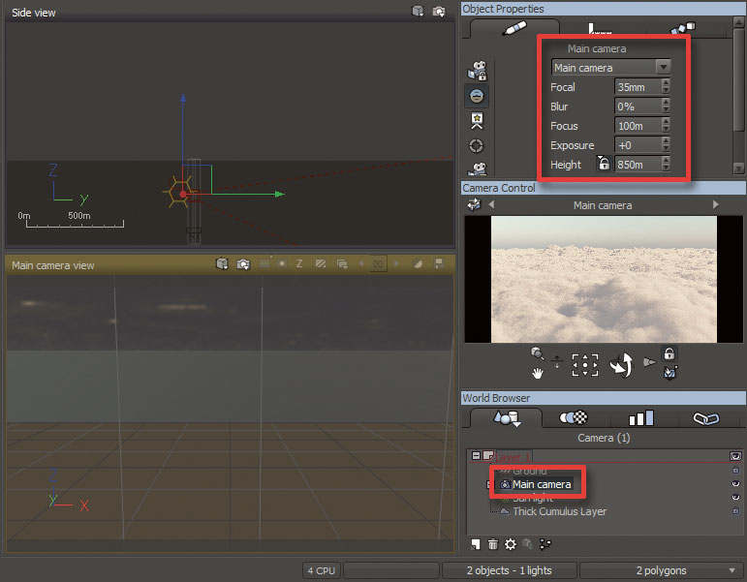Screen dimensions: 747x582
Task: Toggle the Height lock icon
Action: coord(604,164)
